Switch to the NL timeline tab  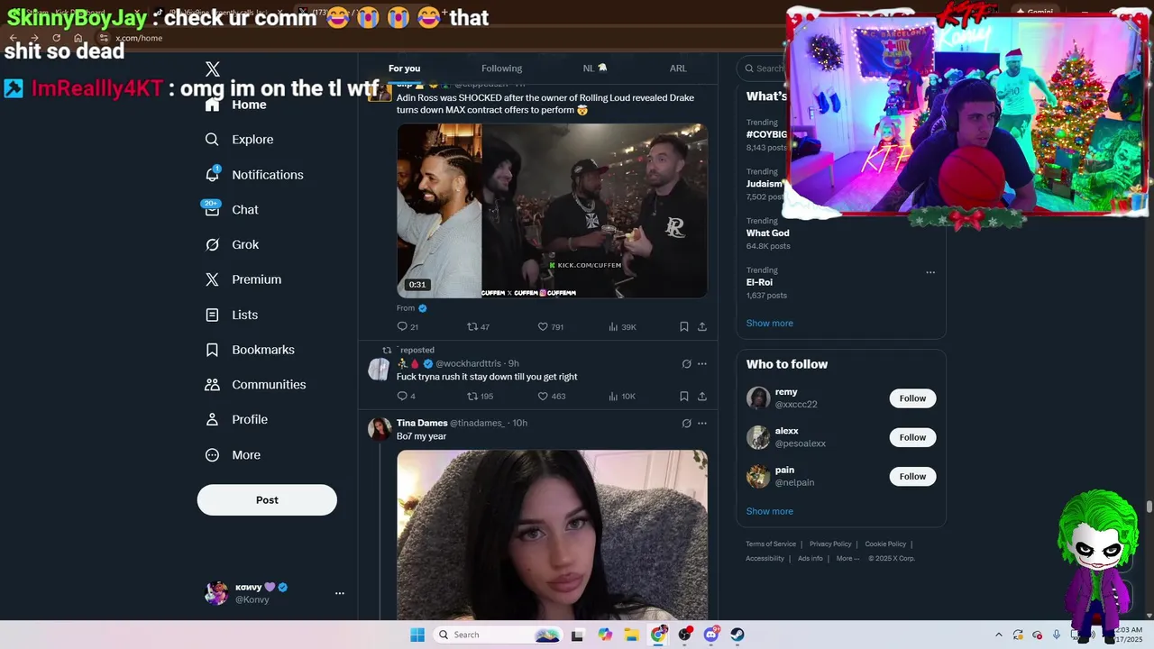tap(595, 69)
